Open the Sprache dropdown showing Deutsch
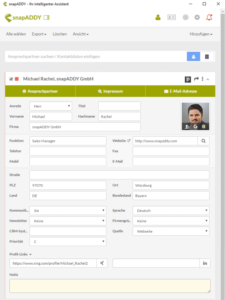Image resolution: width=225 pixels, height=300 pixels. (171, 211)
